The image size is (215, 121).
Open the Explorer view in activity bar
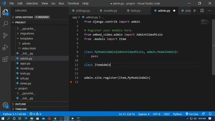coord(5,12)
